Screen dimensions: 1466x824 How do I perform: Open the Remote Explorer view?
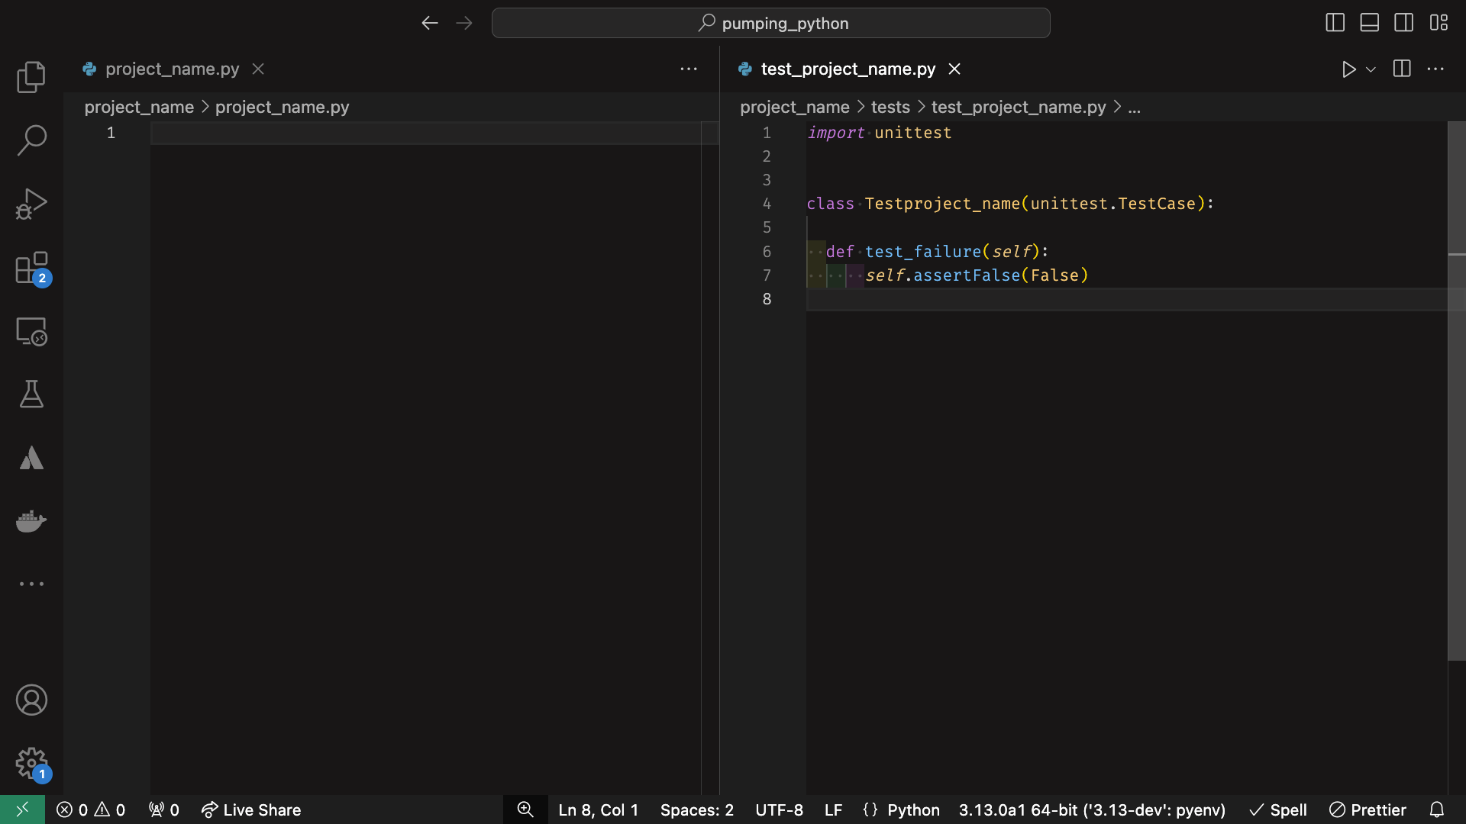pyautogui.click(x=31, y=331)
